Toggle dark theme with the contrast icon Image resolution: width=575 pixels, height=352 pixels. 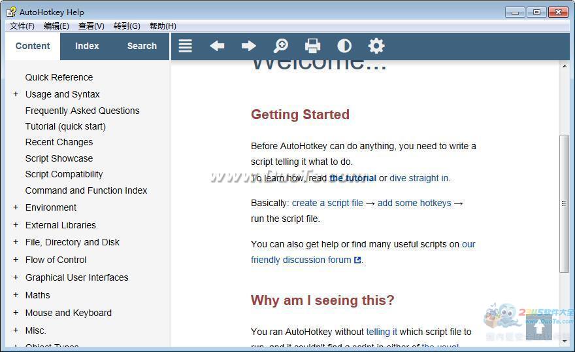point(344,46)
